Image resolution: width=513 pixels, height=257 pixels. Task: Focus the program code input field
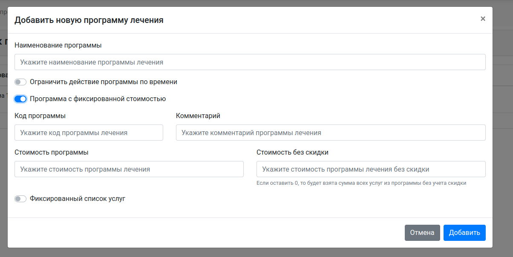(89, 133)
